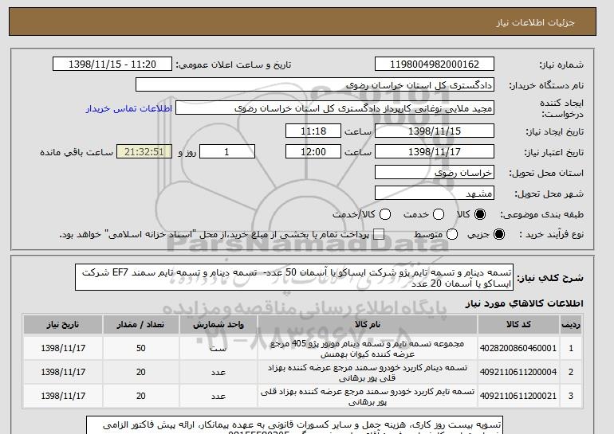Click the کد کالا column header
This screenshot has width=614, height=434.
pyautogui.click(x=518, y=325)
